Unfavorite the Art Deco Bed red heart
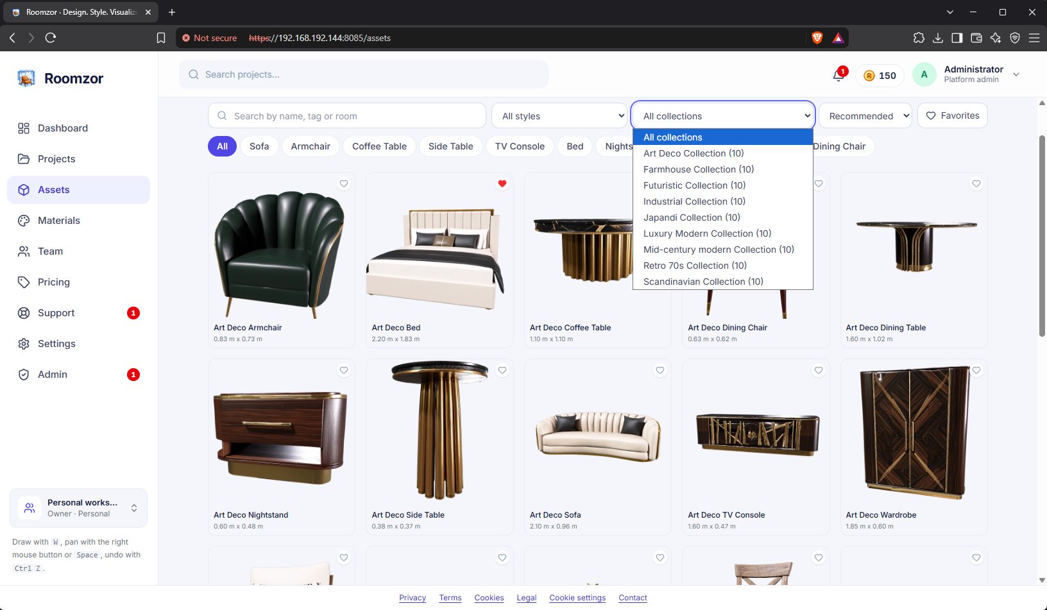This screenshot has width=1047, height=610. pos(502,183)
